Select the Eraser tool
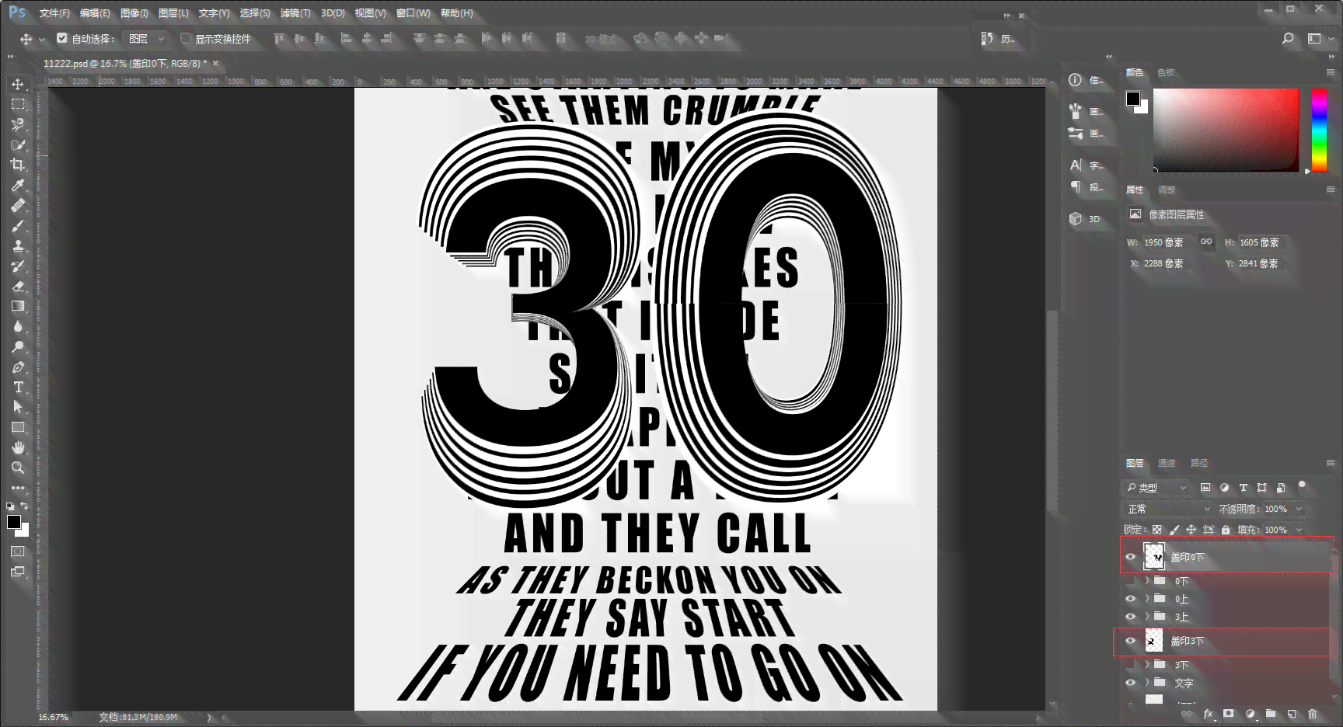This screenshot has width=1343, height=727. click(18, 286)
